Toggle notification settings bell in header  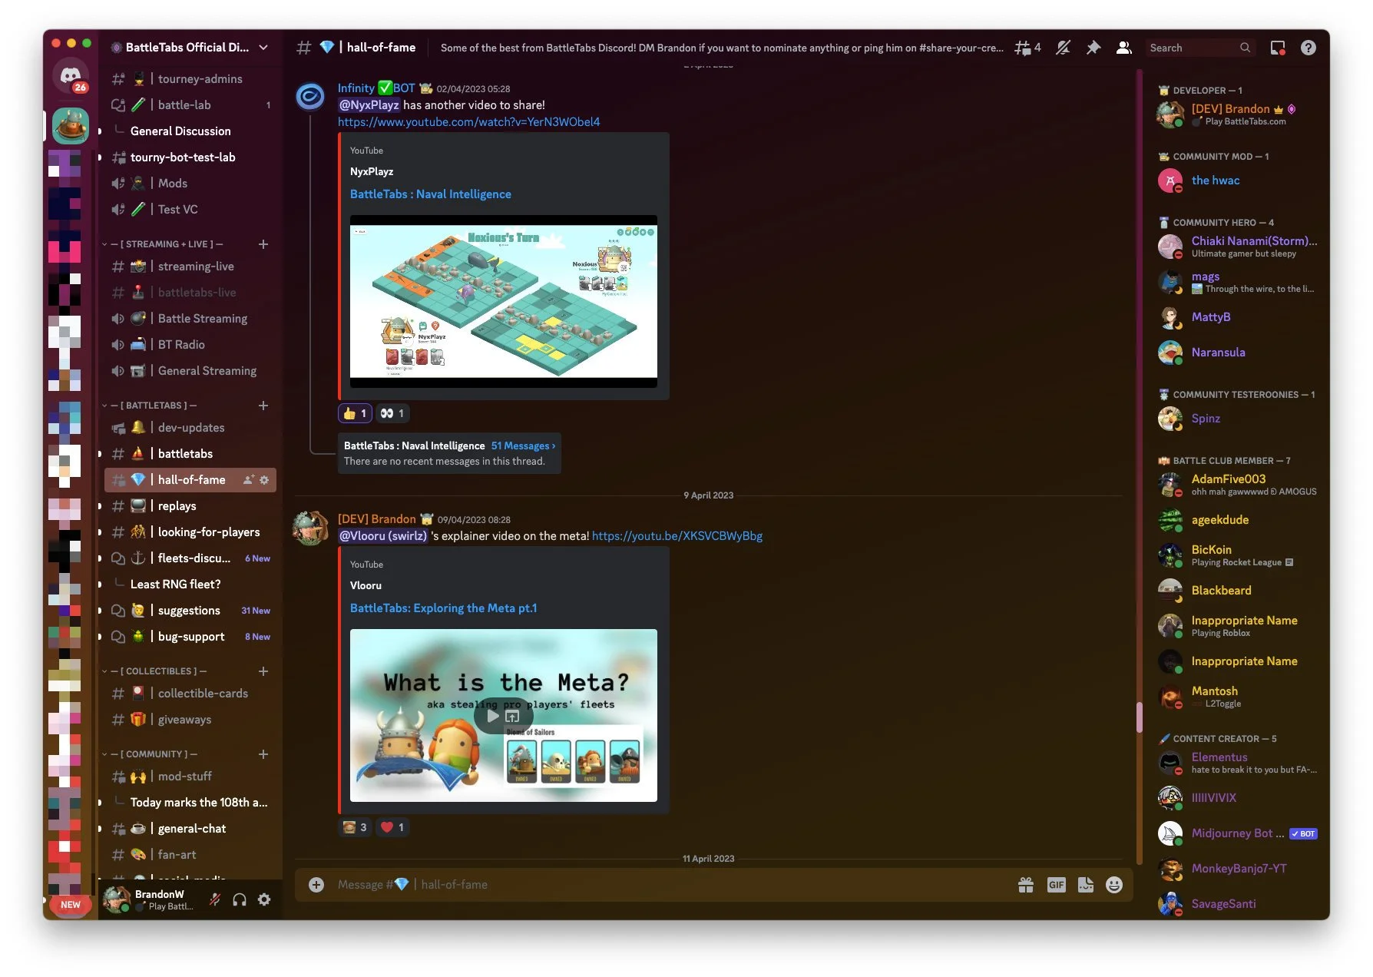(x=1063, y=48)
